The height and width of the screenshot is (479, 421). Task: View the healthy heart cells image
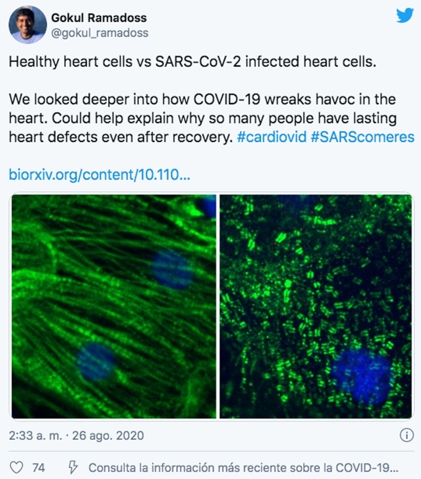(x=114, y=306)
